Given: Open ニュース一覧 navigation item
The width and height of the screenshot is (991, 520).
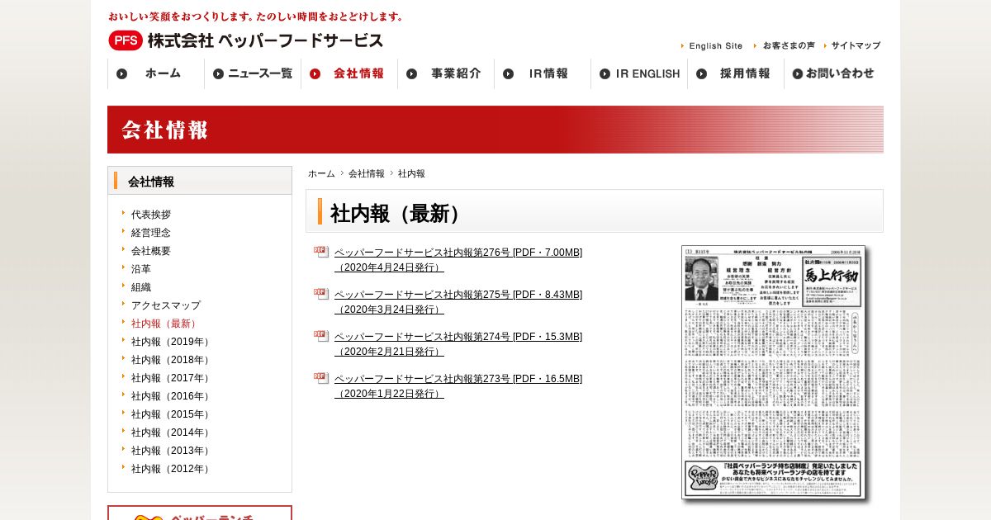Looking at the screenshot, I should pos(253,73).
